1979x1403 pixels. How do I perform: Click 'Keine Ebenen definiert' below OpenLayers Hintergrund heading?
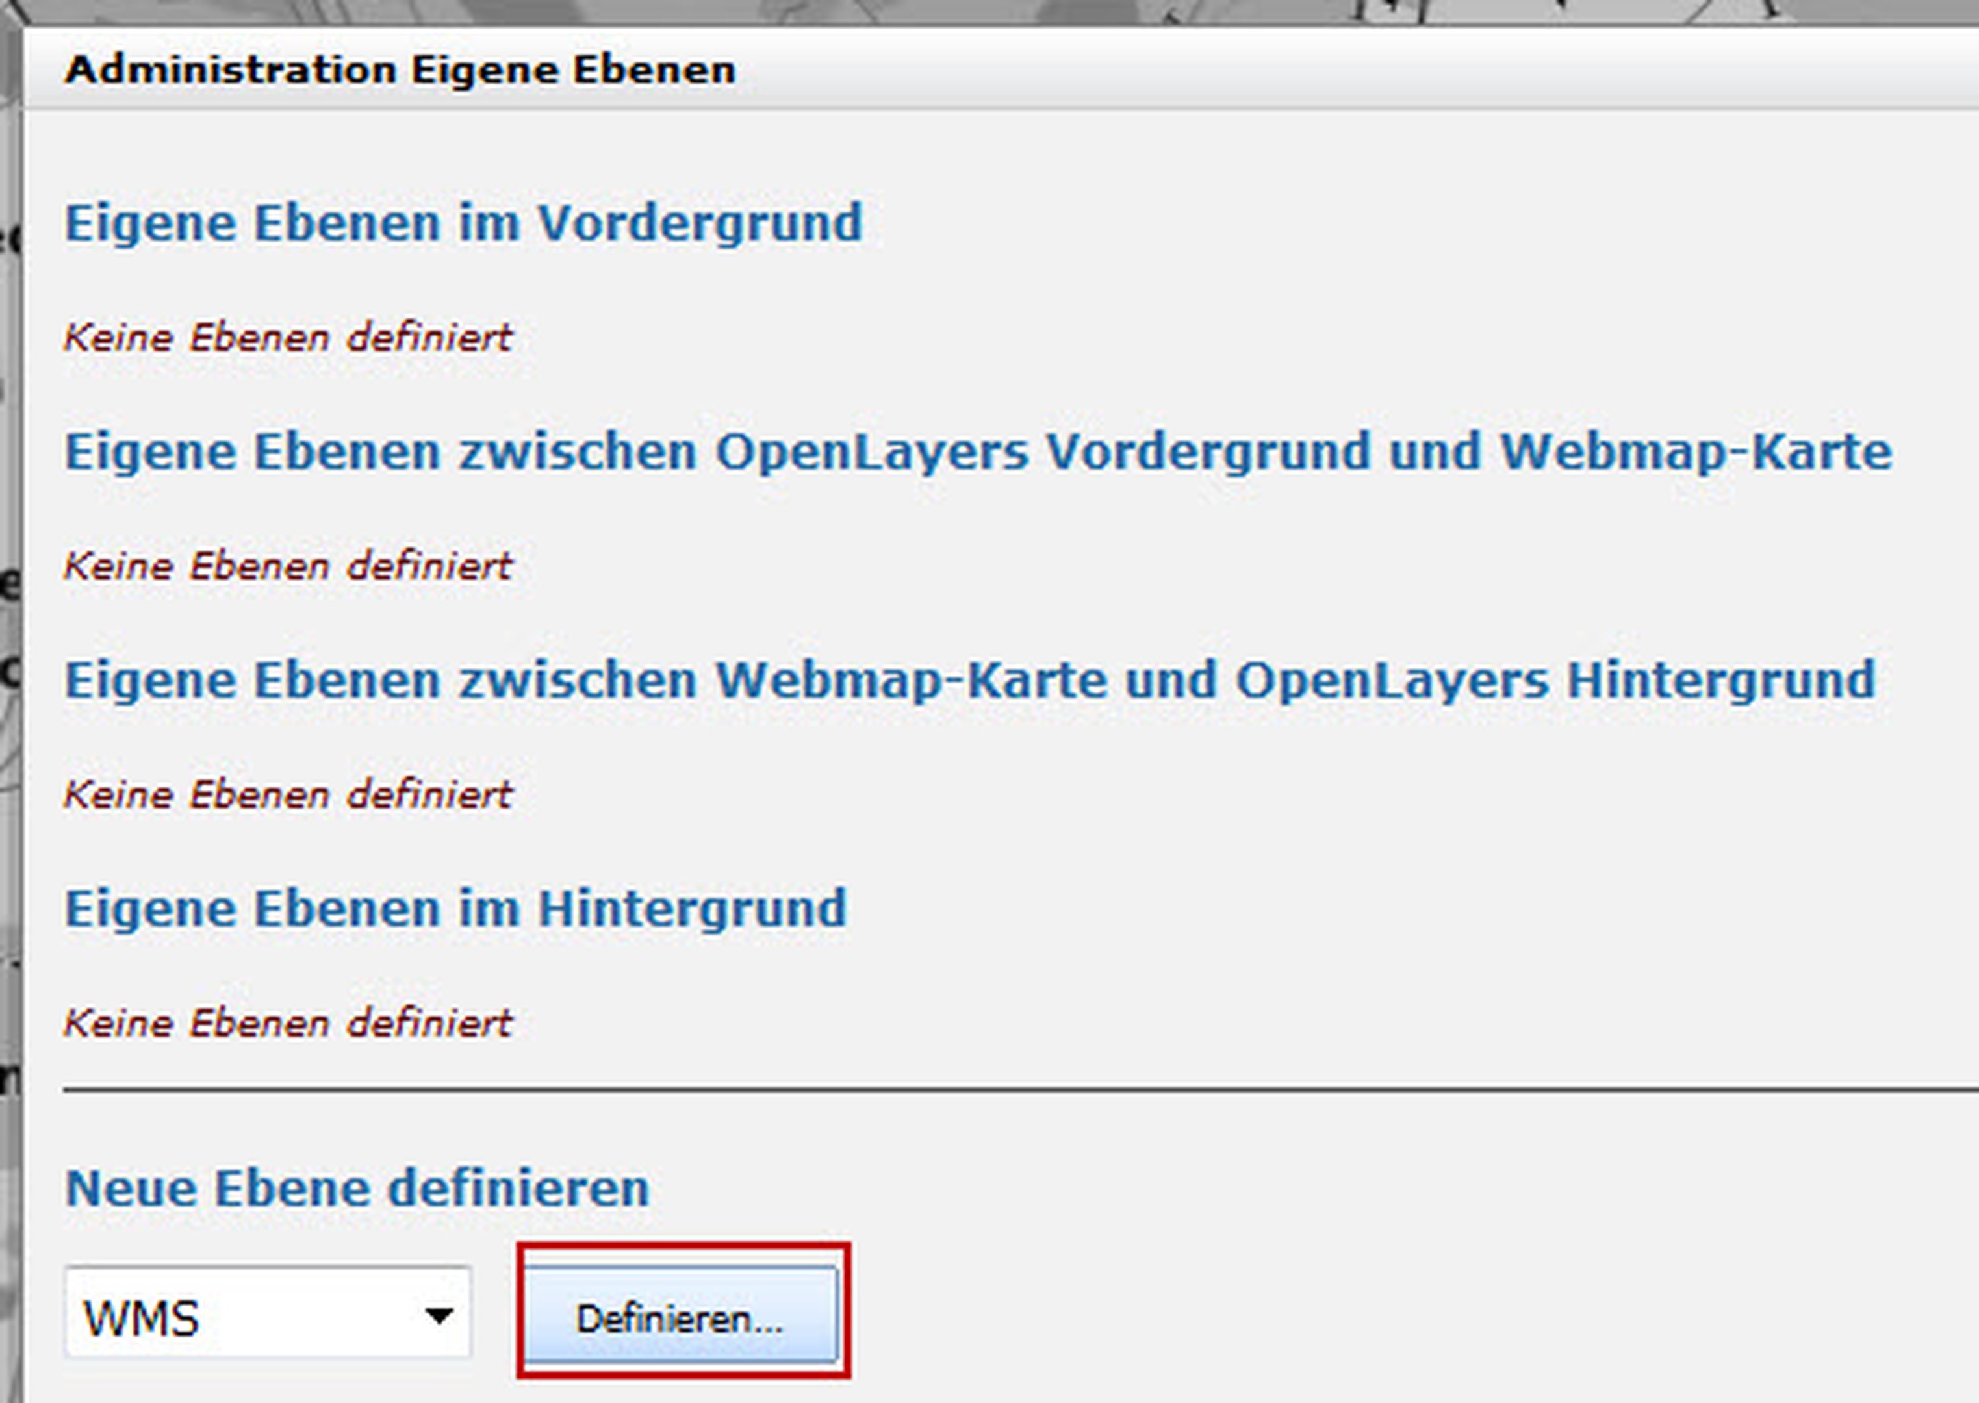click(x=288, y=795)
